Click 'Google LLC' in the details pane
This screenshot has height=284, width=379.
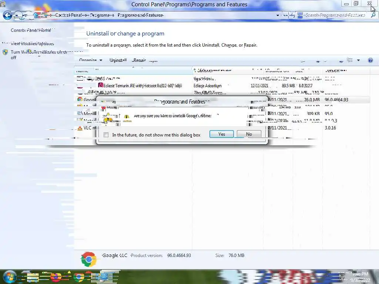tap(115, 255)
